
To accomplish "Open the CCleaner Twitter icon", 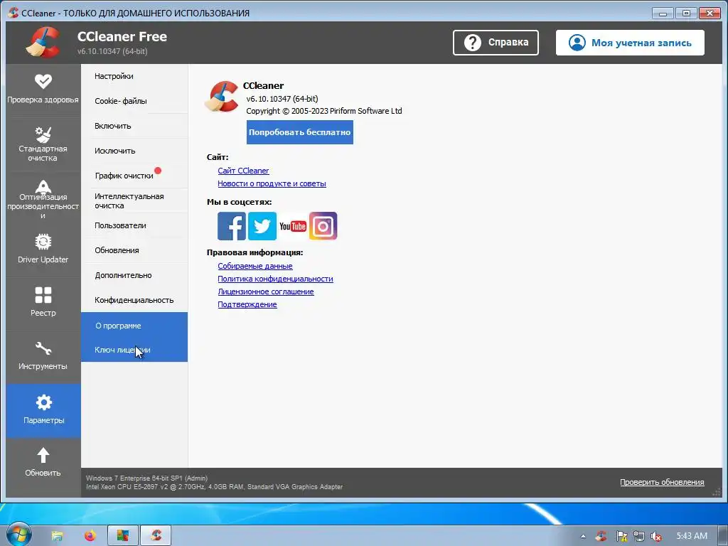I will coord(262,226).
